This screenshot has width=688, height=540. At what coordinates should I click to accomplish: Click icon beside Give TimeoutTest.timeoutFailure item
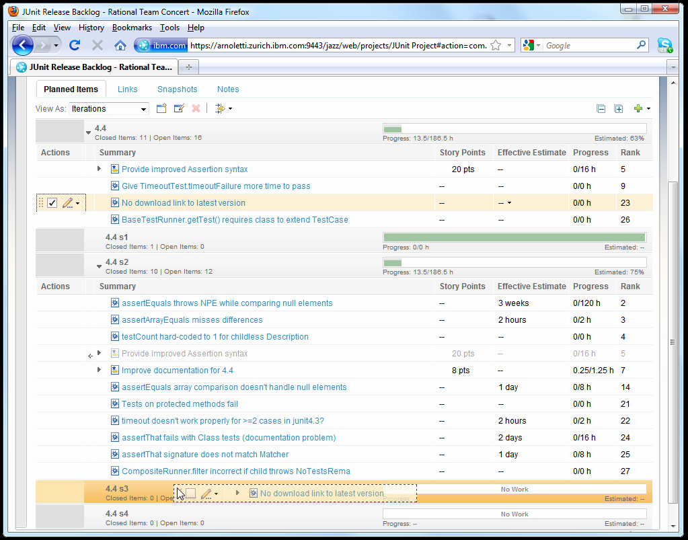coord(114,186)
